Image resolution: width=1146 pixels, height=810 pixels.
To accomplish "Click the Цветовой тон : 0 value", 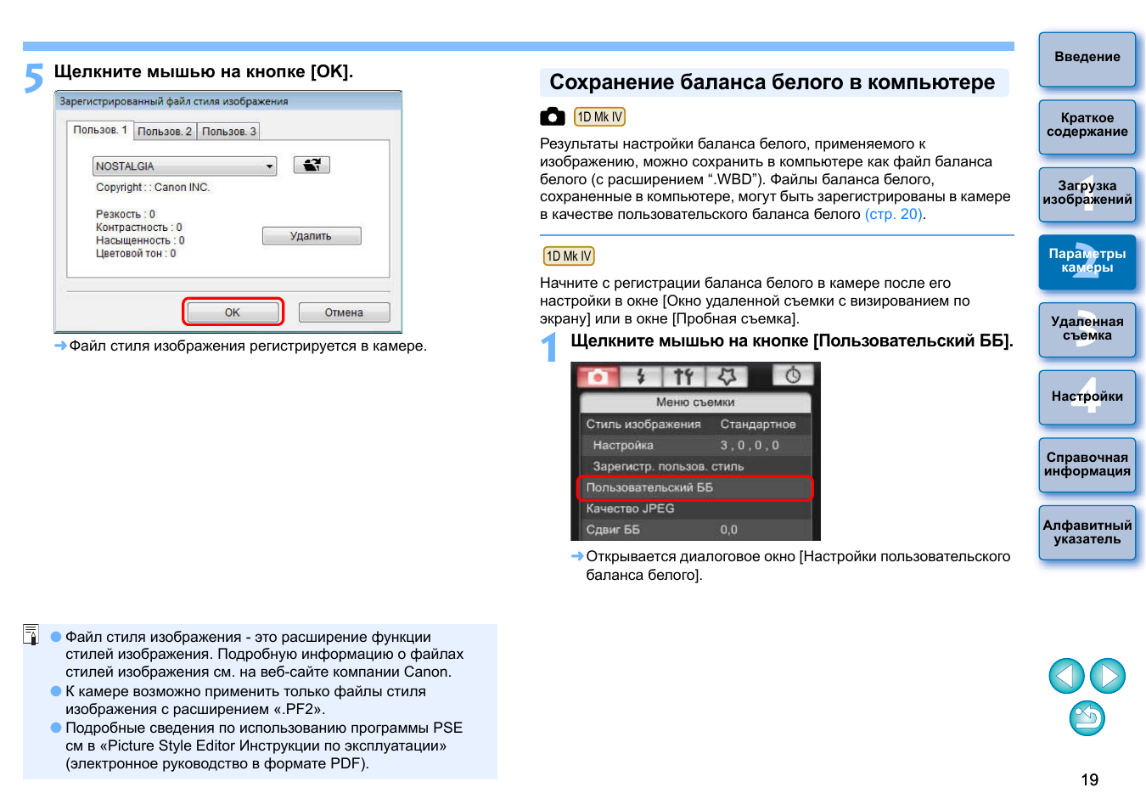I will tap(136, 253).
